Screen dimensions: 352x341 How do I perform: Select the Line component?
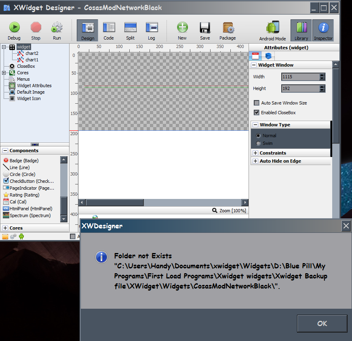tap(17, 167)
